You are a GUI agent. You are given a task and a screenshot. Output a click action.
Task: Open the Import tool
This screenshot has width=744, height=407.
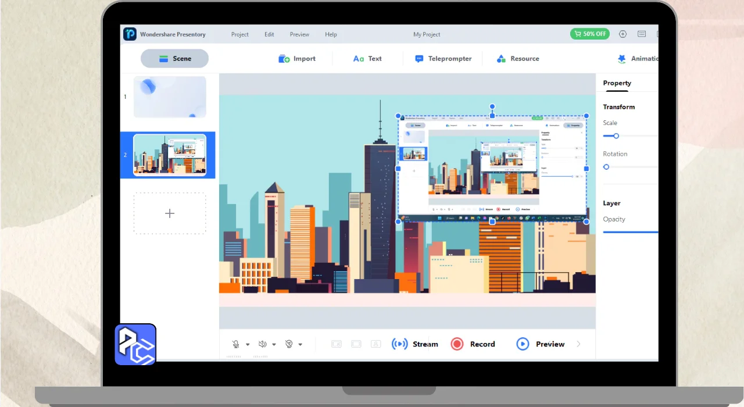click(296, 59)
